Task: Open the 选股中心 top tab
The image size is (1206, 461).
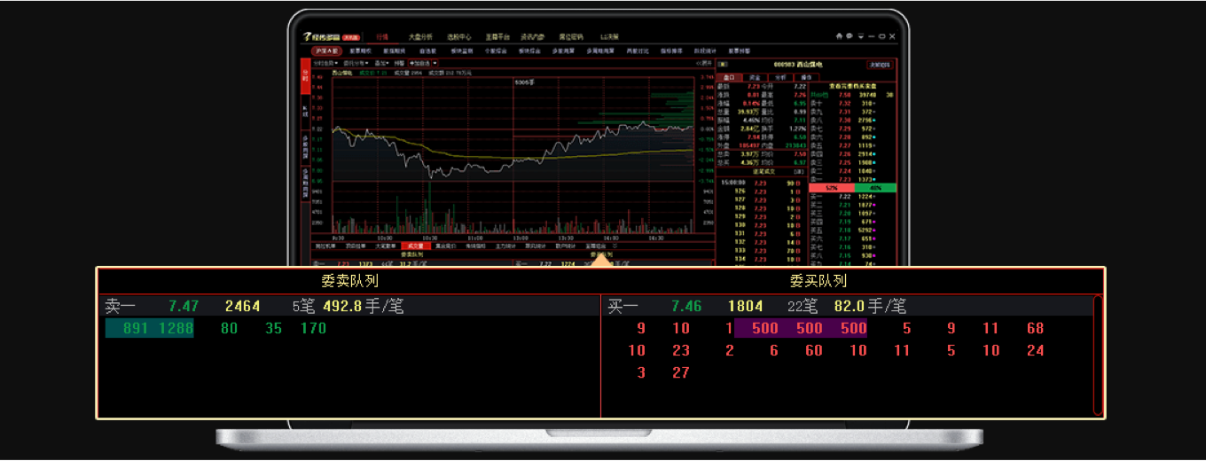Action: click(458, 37)
